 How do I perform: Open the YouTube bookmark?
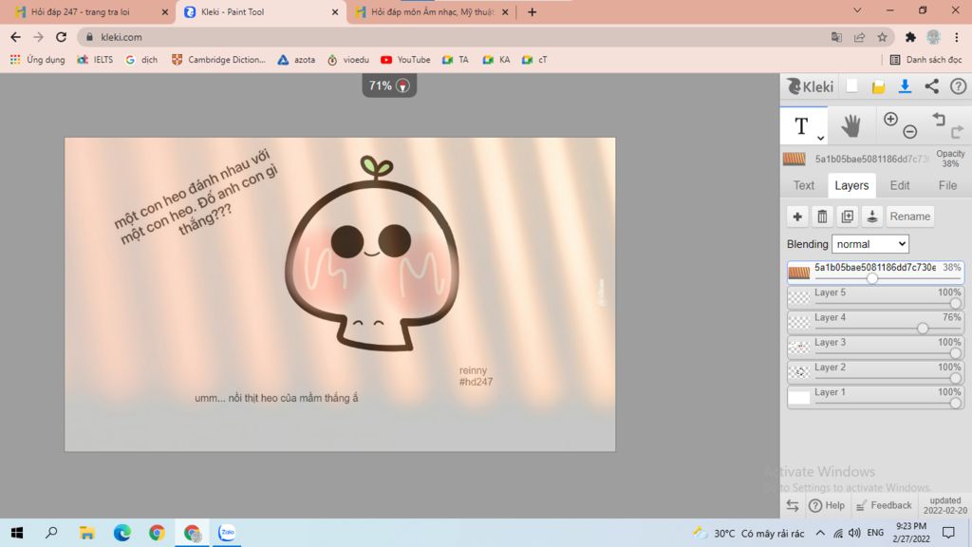[405, 60]
